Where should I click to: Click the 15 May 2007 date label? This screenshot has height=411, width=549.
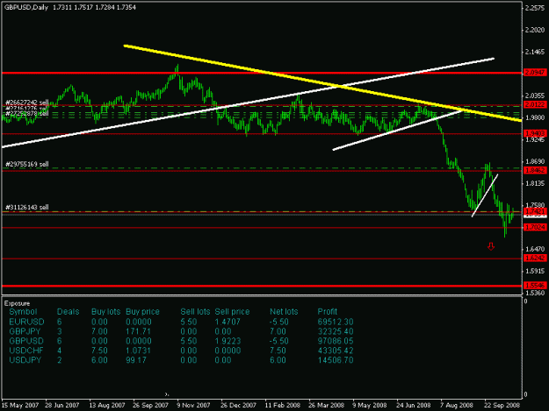[x=20, y=406]
